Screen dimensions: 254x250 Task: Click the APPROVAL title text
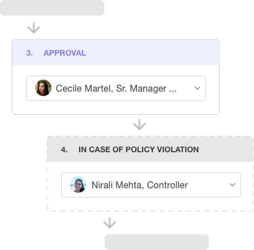[65, 53]
